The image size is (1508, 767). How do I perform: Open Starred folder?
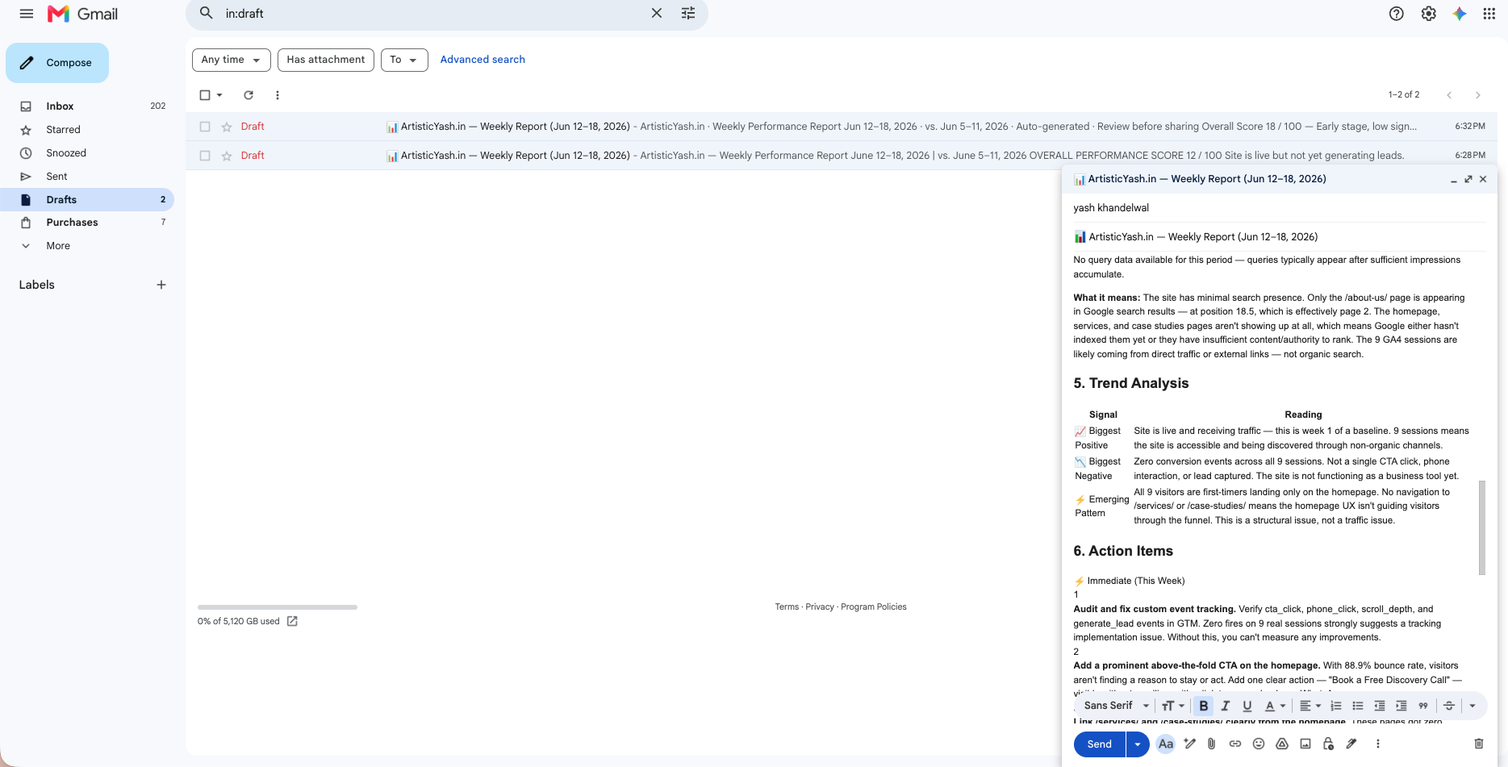click(x=87, y=130)
